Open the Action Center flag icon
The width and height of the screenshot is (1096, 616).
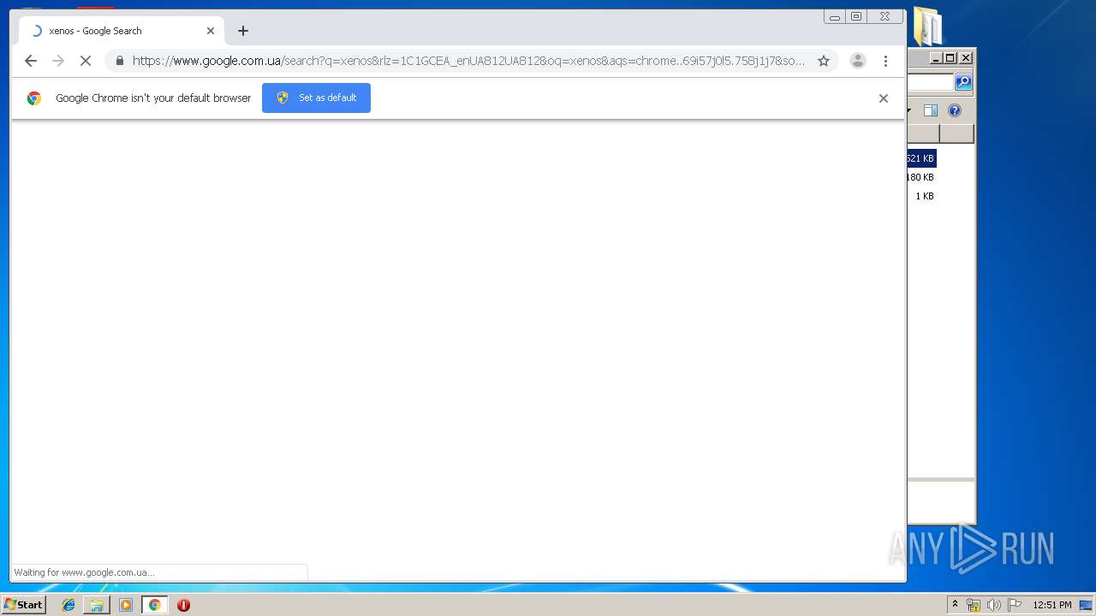(1015, 605)
